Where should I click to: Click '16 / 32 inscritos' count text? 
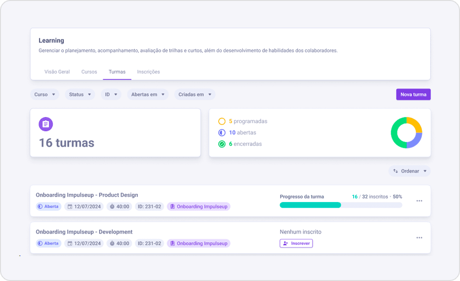tap(370, 197)
